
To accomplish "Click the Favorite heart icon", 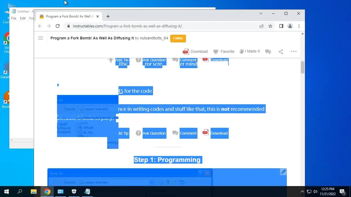I will pos(216,51).
